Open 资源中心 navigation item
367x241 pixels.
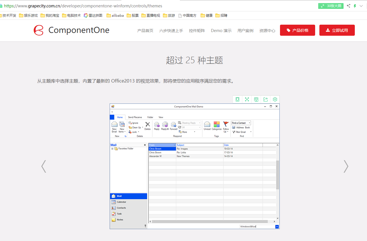pyautogui.click(x=267, y=31)
